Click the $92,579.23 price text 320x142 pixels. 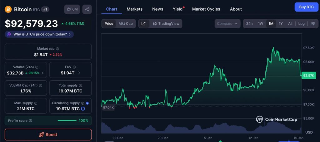tap(32, 24)
